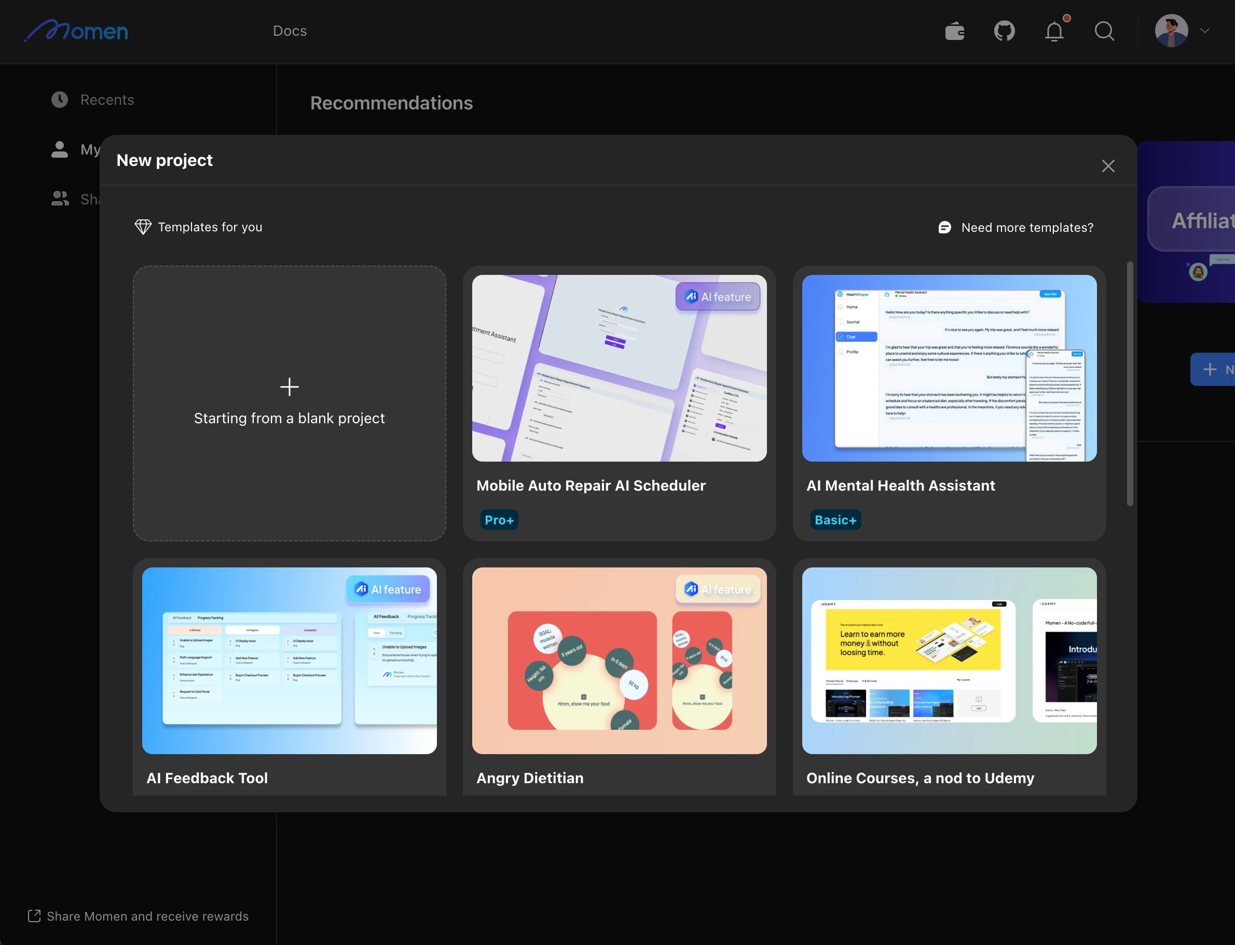
Task: Click the Momen logo
Action: click(x=76, y=31)
